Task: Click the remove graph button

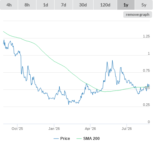Action: [x=138, y=15]
